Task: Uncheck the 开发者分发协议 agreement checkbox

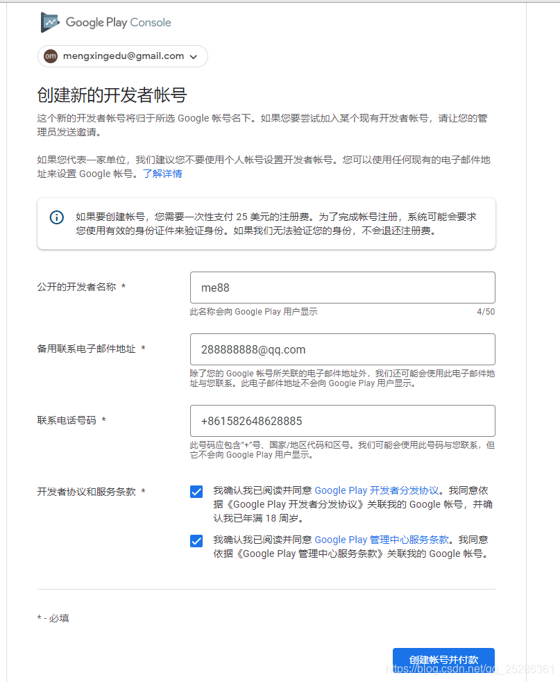Action: pyautogui.click(x=196, y=492)
